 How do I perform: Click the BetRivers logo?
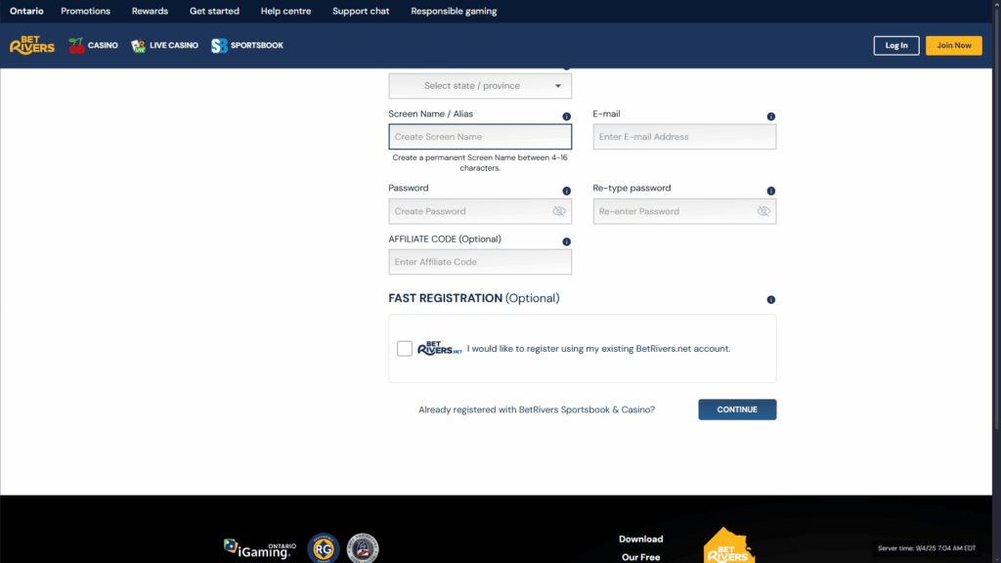click(x=31, y=44)
